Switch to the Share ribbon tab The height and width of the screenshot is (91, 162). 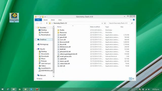(53, 20)
